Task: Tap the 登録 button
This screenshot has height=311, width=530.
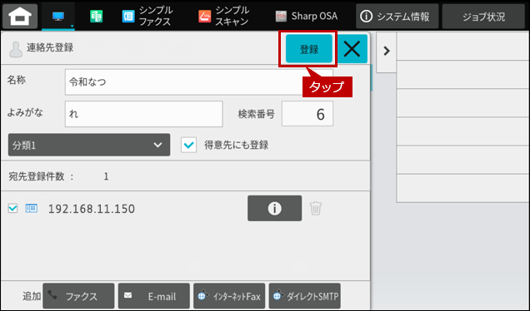Action: click(309, 49)
